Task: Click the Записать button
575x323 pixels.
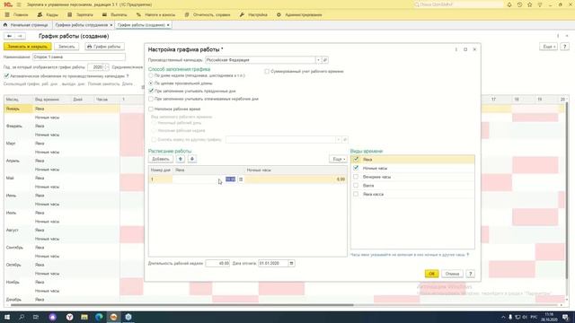Action: click(66, 47)
